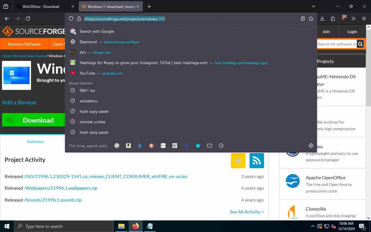Choose the dro.pm/am suggestion
Viewport: 371px width, 232px height.
click(x=191, y=52)
